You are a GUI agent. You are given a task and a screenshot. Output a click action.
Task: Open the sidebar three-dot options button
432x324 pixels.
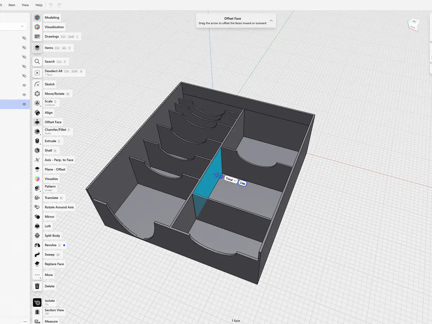tap(25, 321)
